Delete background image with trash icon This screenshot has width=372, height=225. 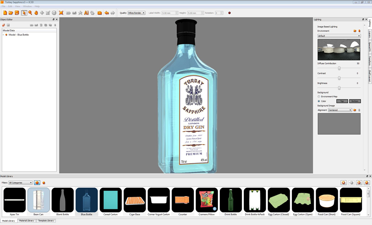[x=359, y=110]
